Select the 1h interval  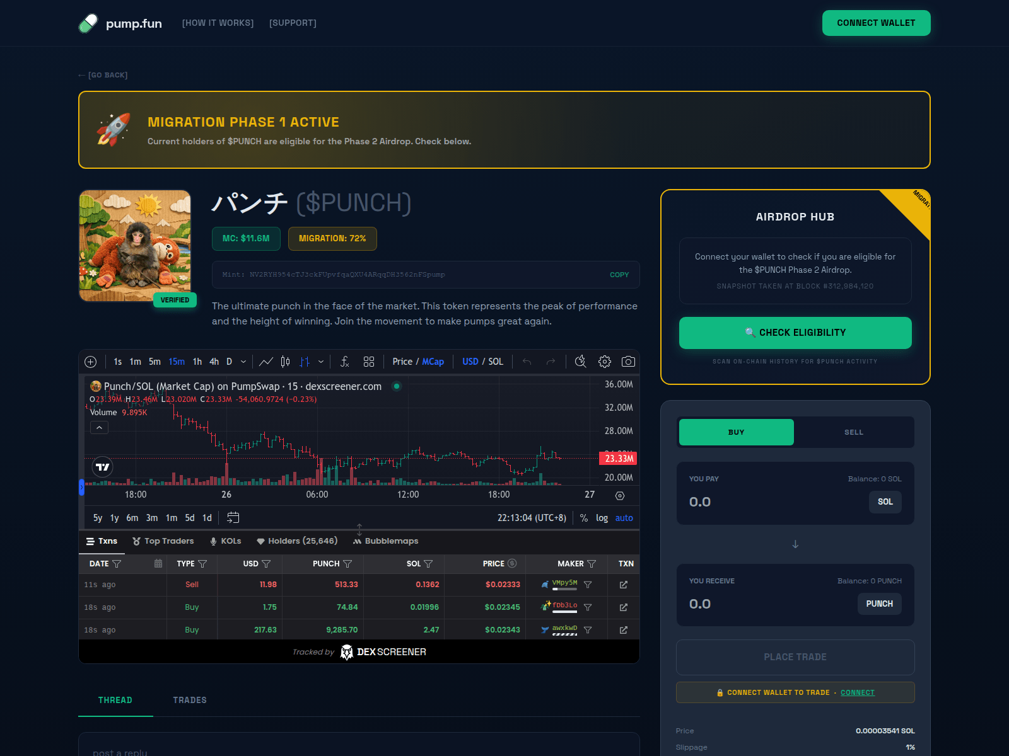(x=197, y=362)
